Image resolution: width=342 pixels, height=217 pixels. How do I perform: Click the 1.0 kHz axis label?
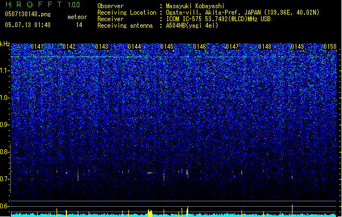[5, 98]
